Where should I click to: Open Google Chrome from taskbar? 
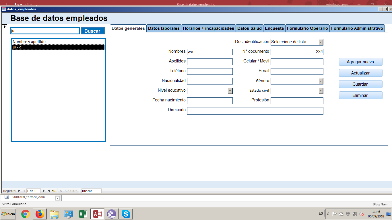25,214
